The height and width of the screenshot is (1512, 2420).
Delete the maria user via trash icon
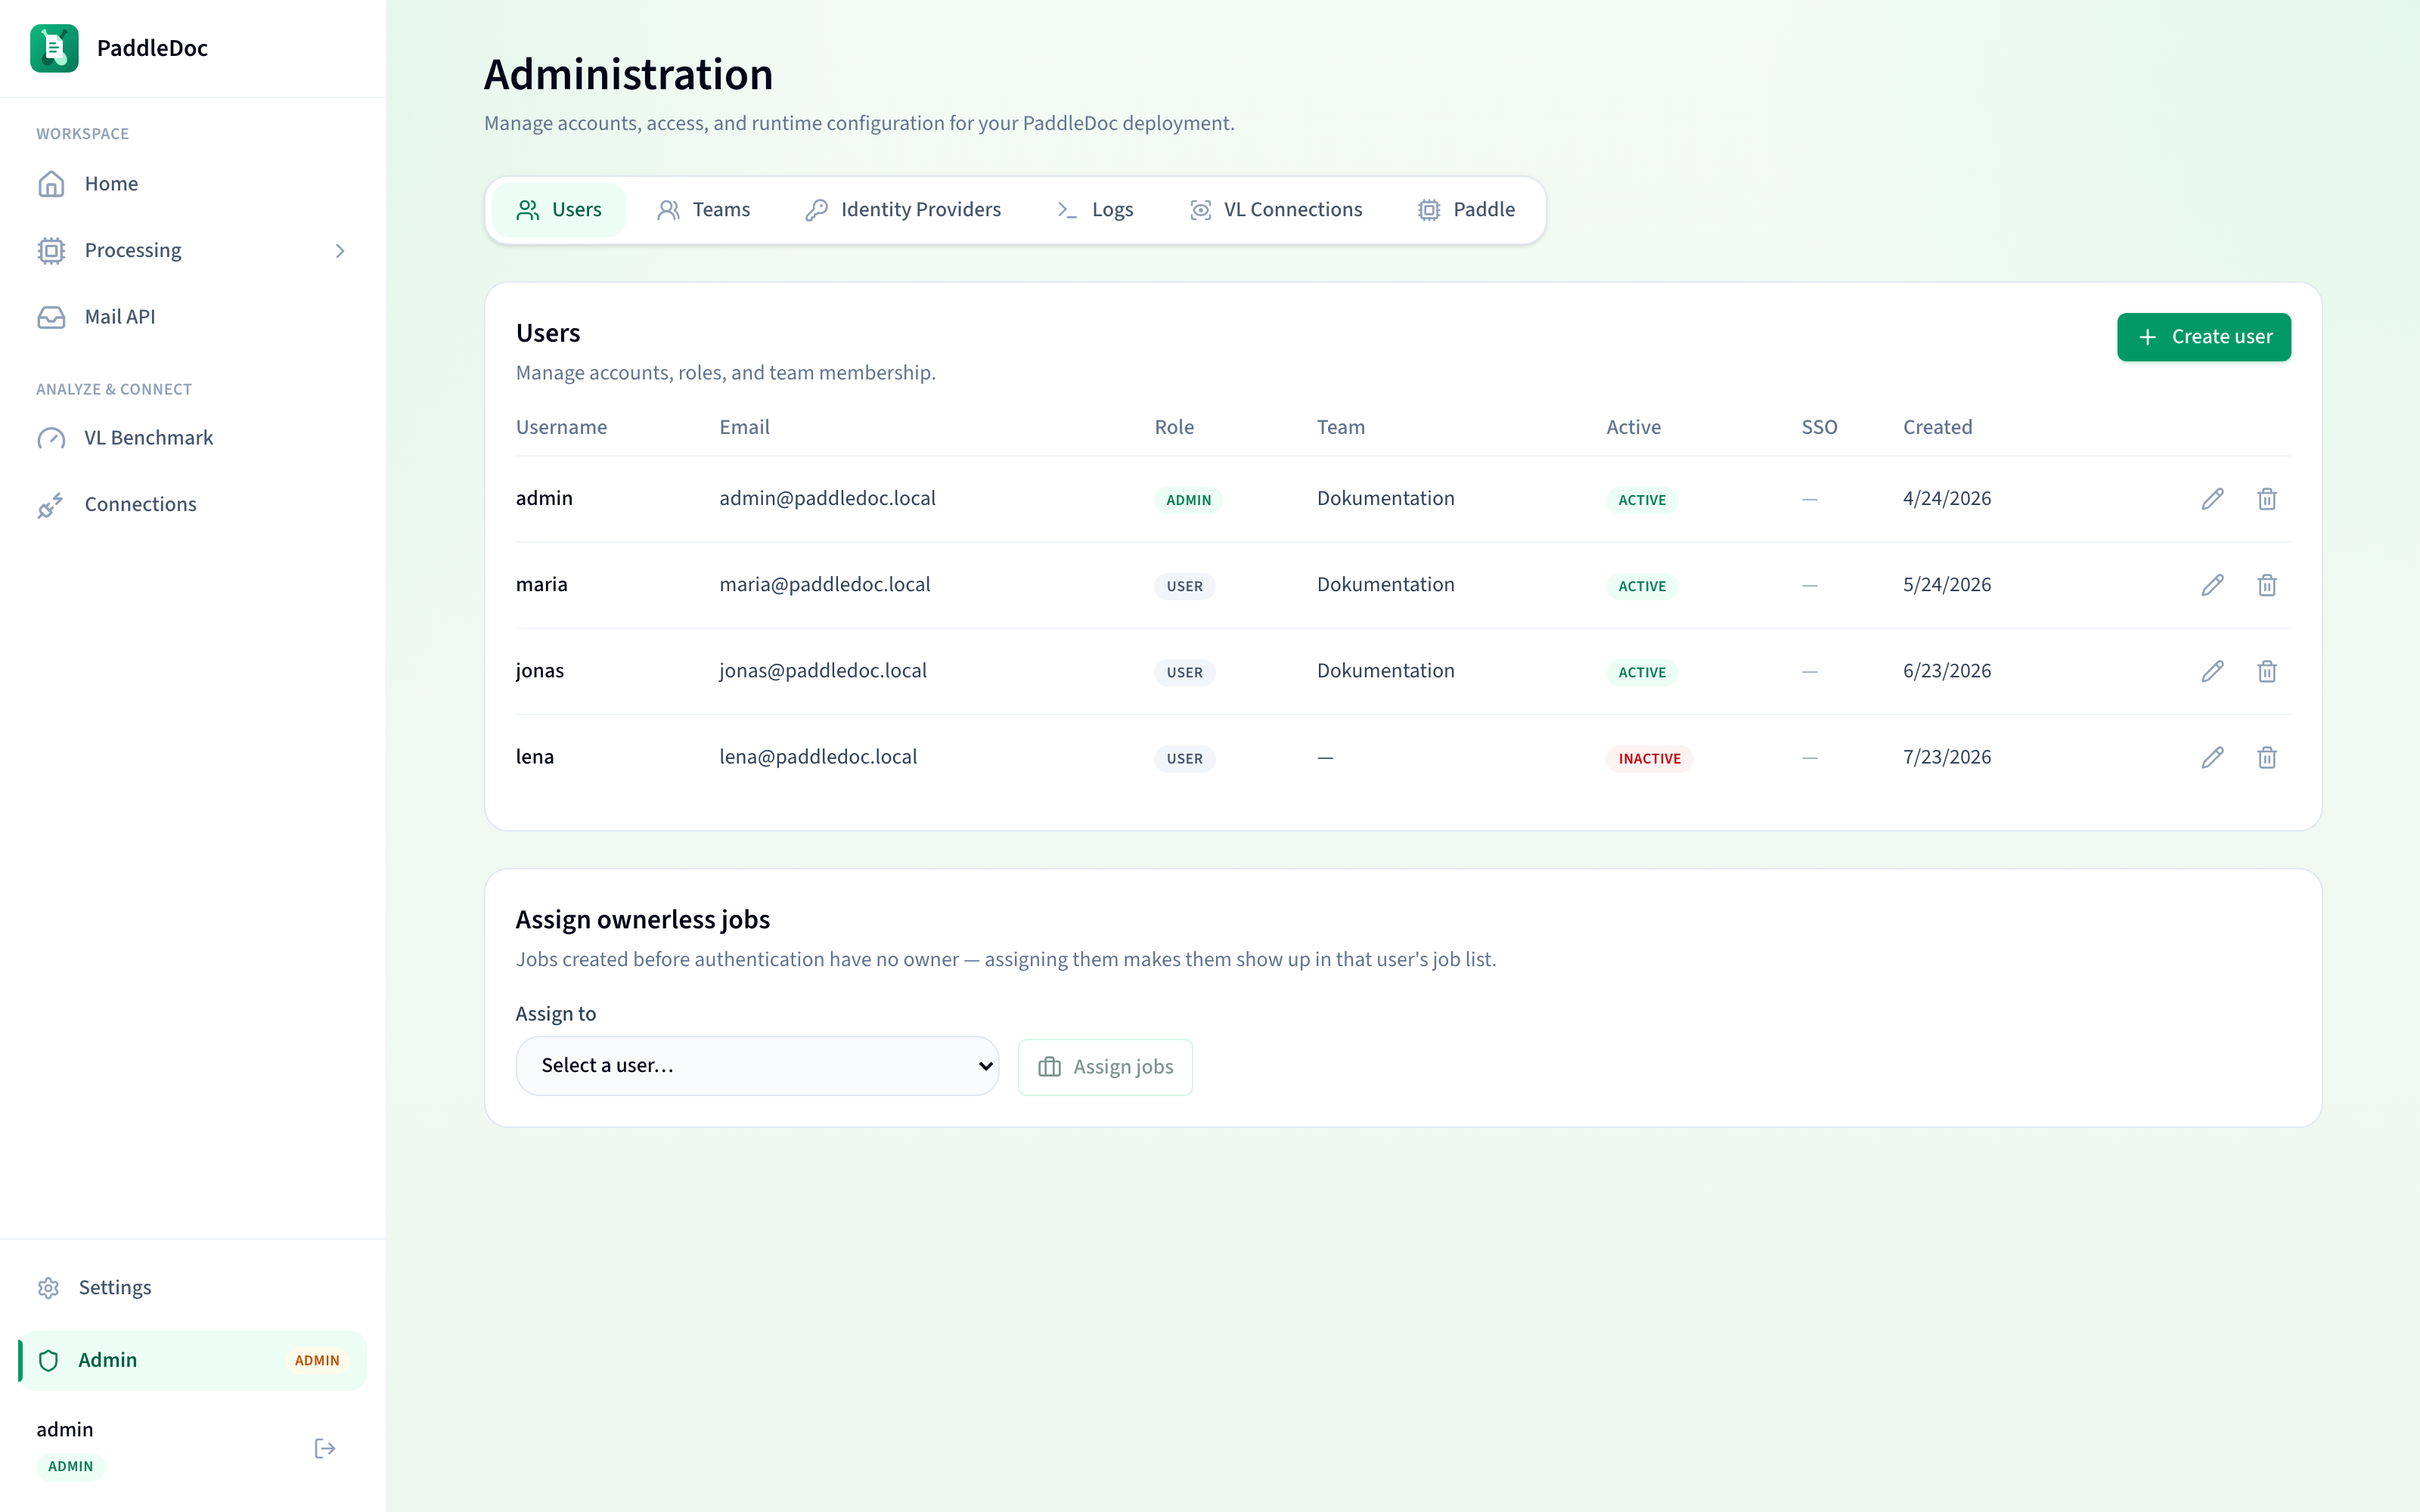(2267, 585)
